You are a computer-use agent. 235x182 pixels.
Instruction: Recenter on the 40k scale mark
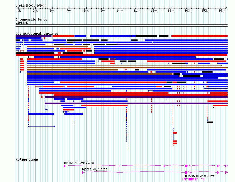click(18, 11)
